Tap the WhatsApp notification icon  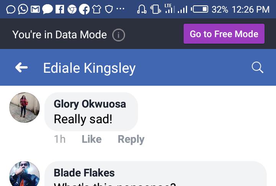23,9
